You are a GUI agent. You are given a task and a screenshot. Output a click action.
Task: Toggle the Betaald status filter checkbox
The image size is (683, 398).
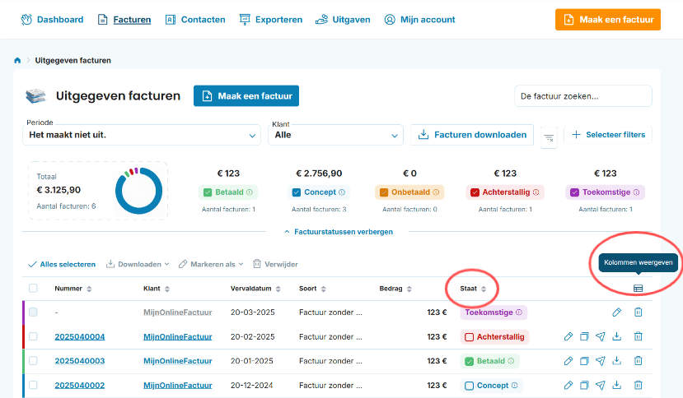click(x=208, y=192)
